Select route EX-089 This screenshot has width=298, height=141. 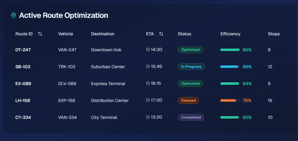23,84
